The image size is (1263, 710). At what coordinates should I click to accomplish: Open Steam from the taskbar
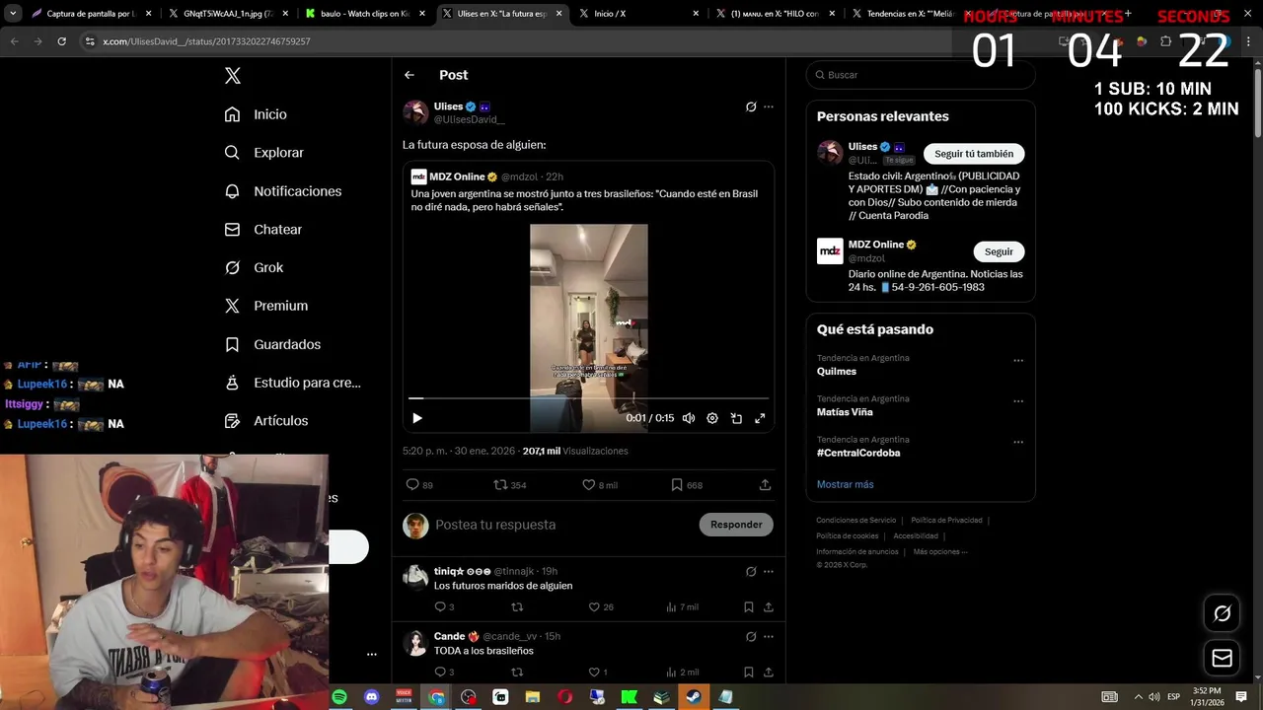[694, 697]
